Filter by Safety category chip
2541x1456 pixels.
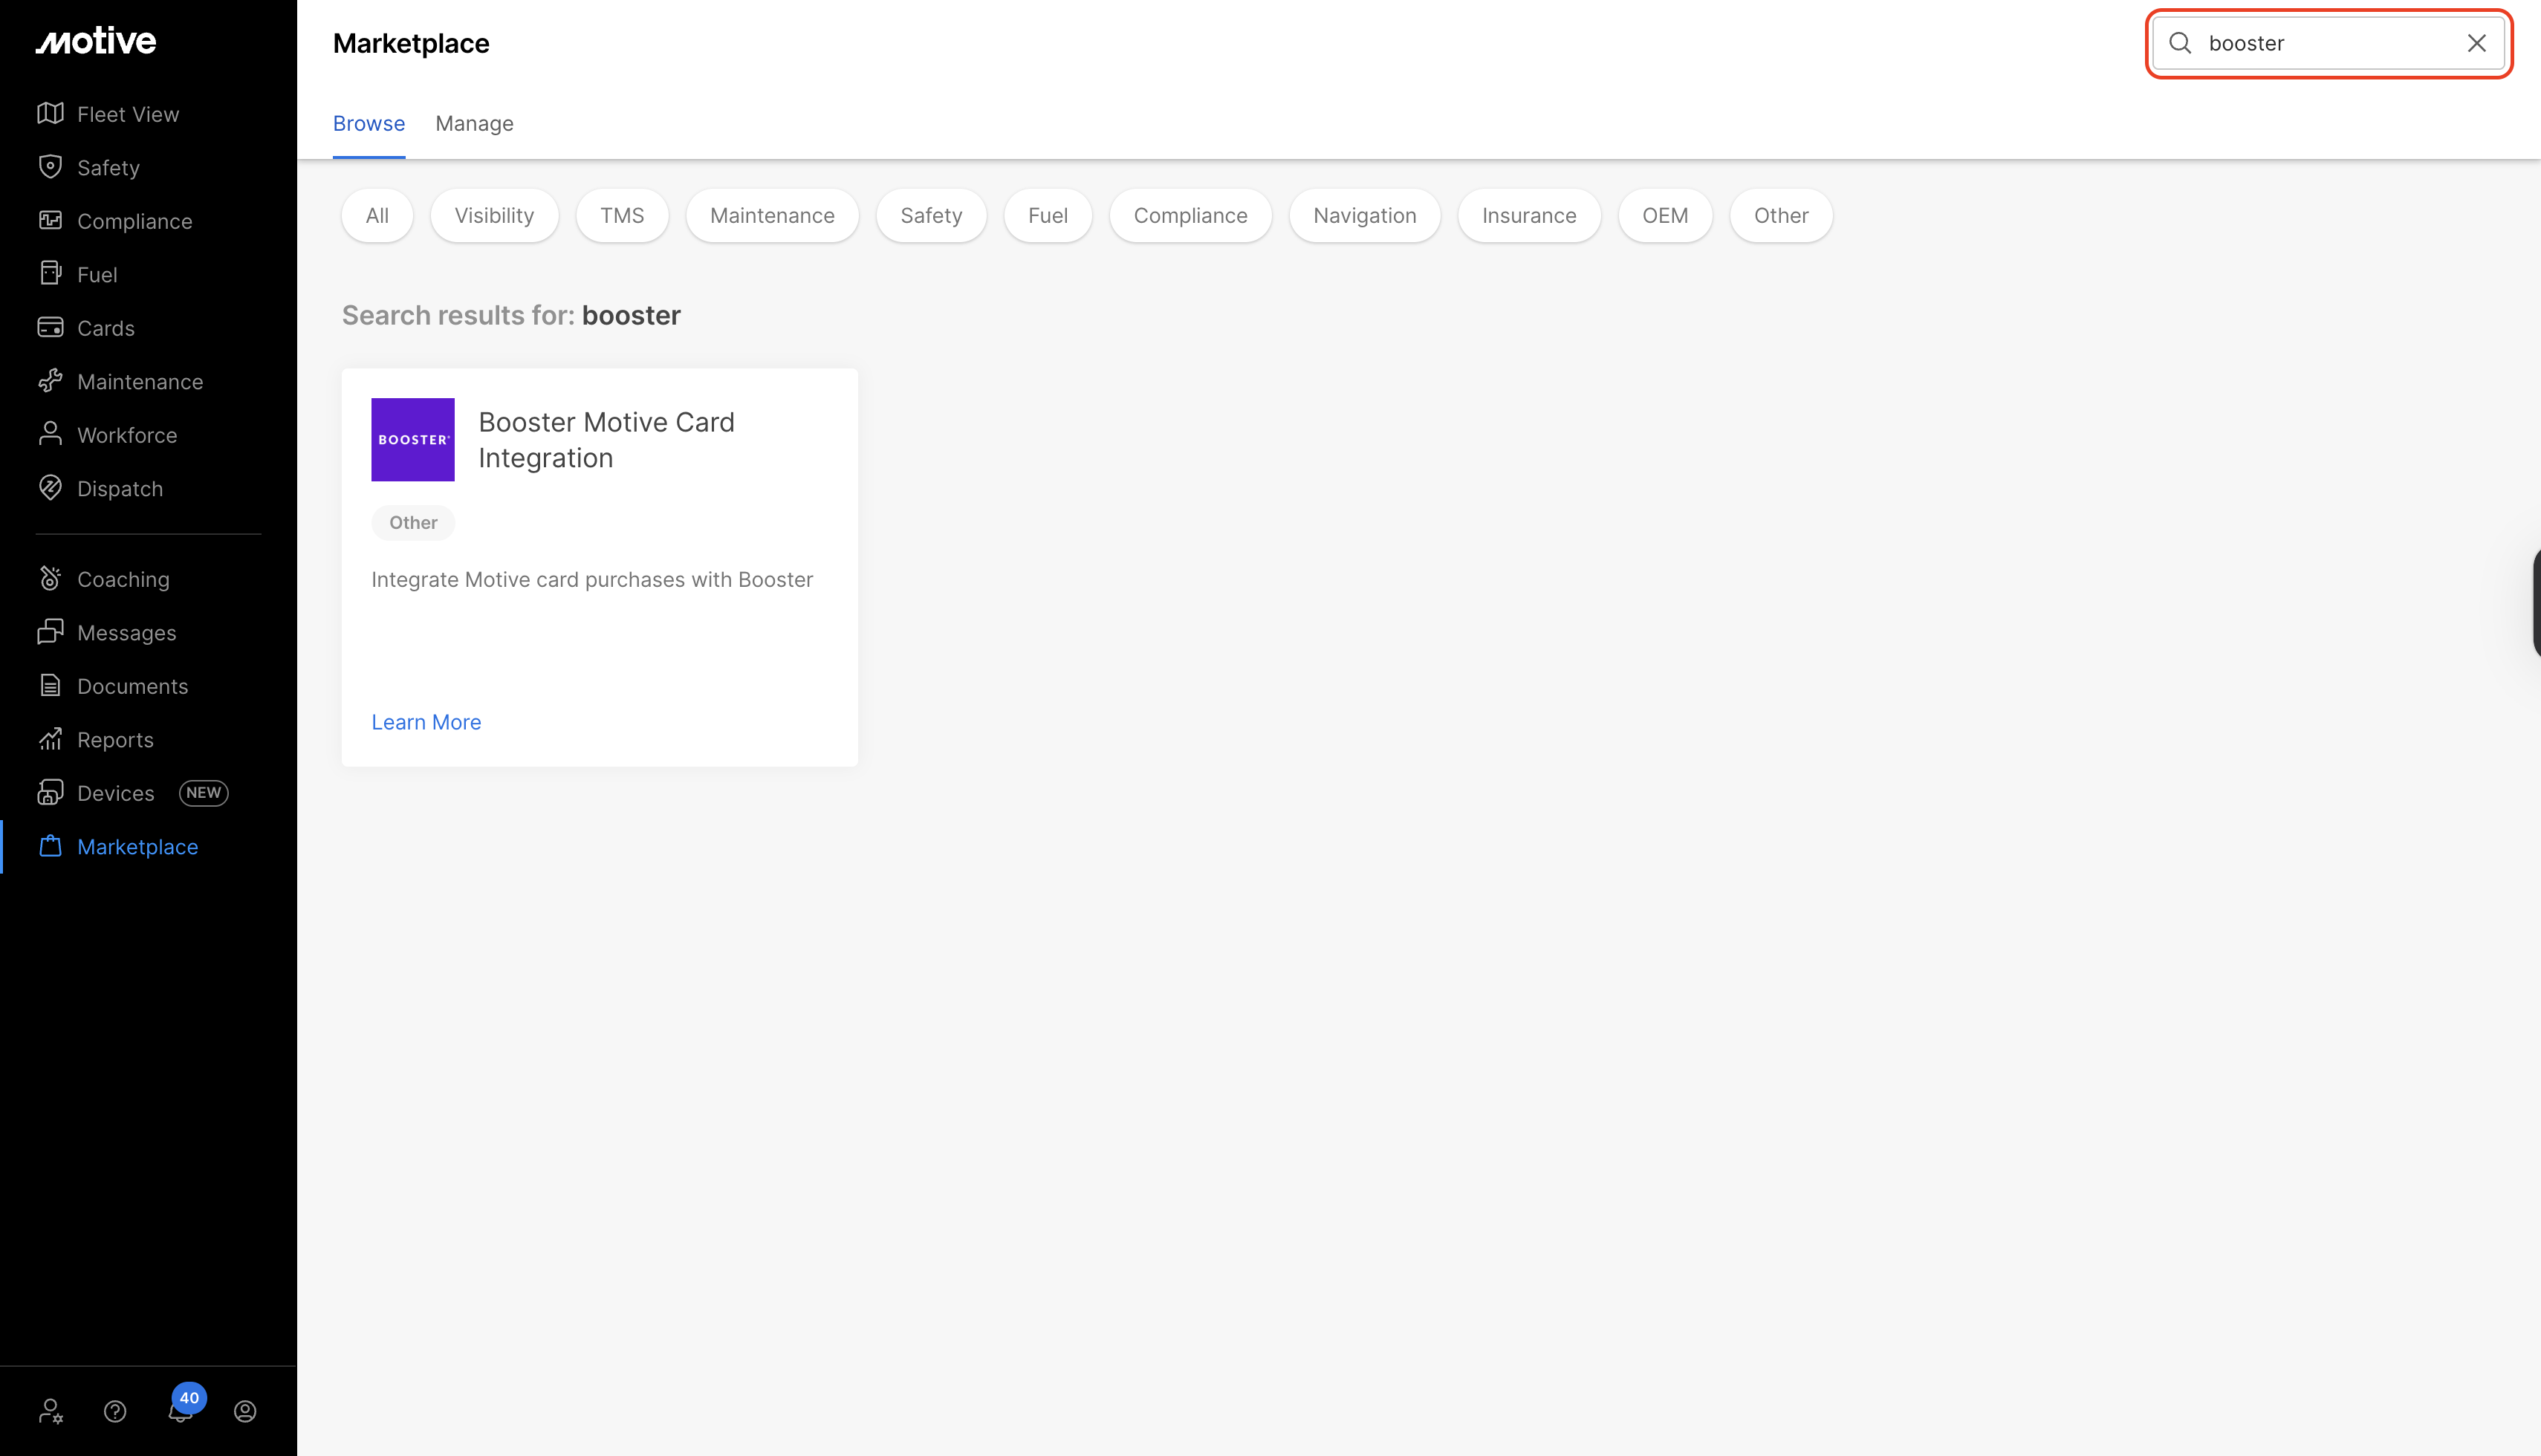(931, 215)
